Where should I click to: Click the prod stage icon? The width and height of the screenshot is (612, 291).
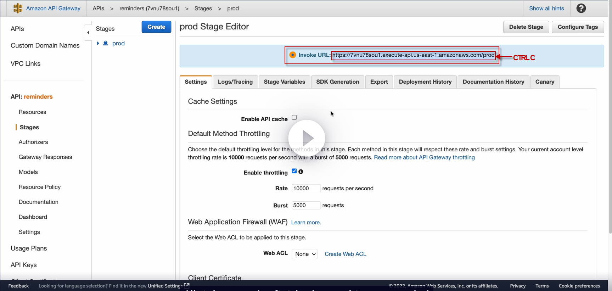tap(106, 43)
